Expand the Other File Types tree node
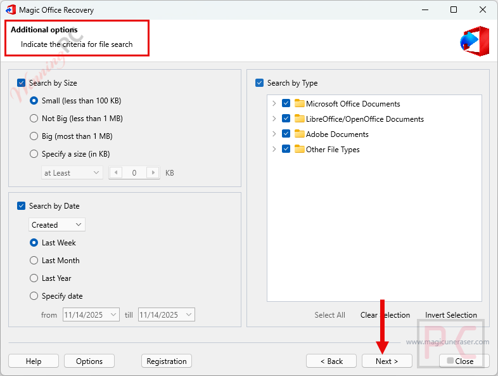The image size is (498, 376). (274, 149)
